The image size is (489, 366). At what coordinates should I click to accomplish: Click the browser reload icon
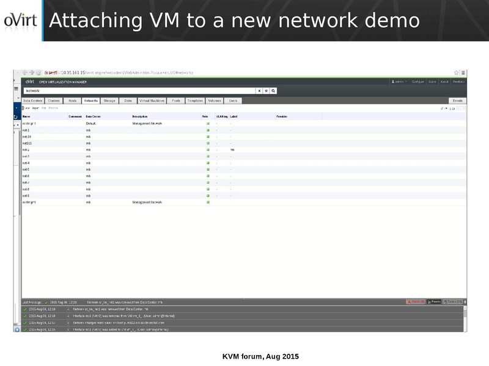pyautogui.click(x=39, y=73)
